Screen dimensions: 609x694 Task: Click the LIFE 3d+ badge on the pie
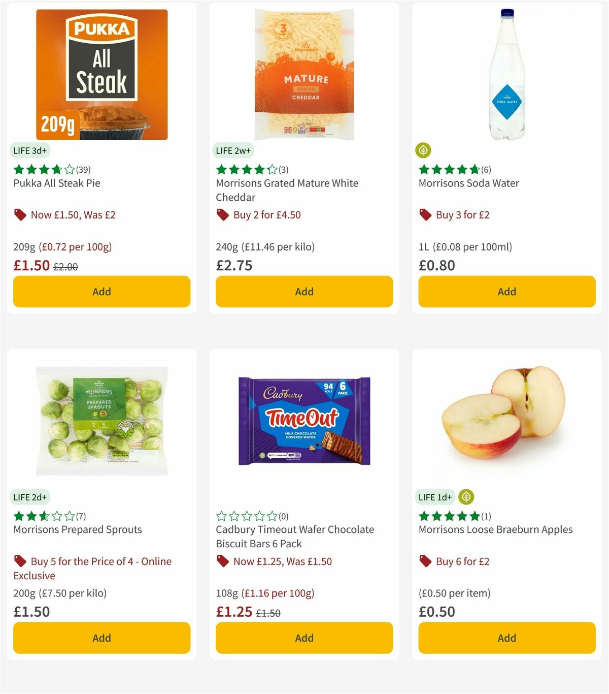point(31,150)
